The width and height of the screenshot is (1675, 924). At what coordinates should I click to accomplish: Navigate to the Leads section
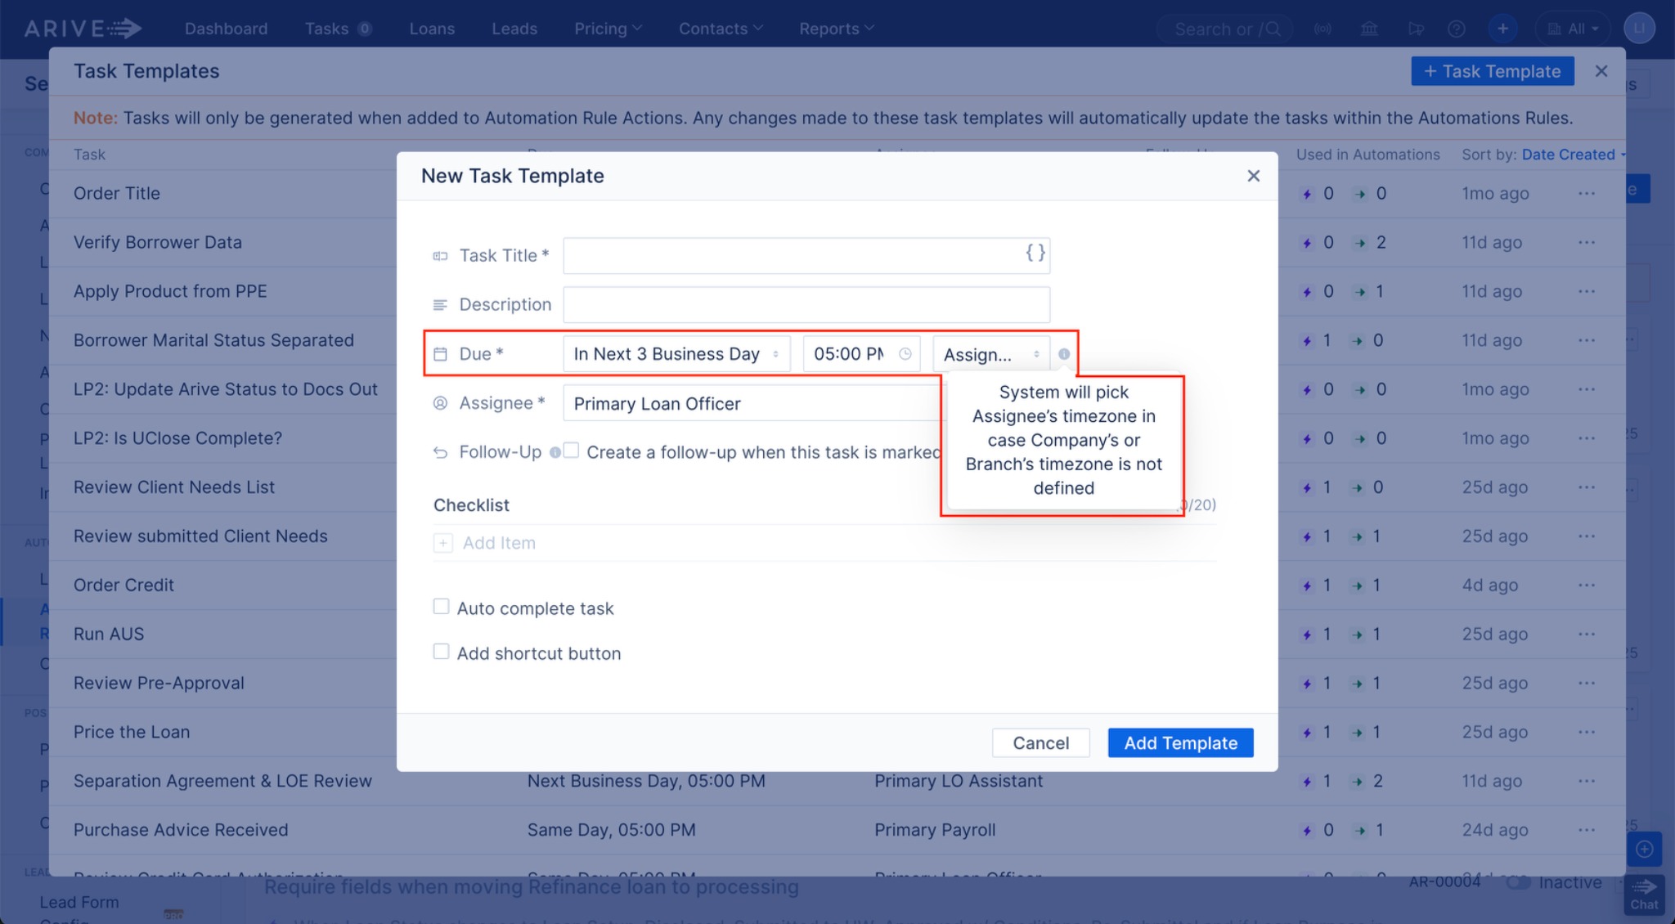point(514,28)
